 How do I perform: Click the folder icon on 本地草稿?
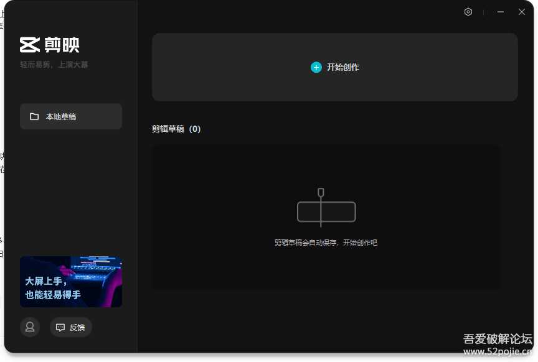34,116
